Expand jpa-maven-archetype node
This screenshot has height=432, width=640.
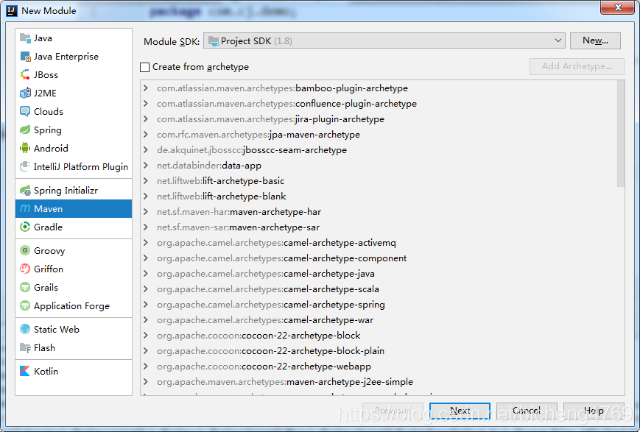tap(146, 135)
